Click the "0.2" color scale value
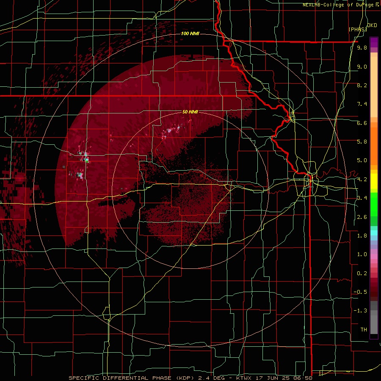 pos(362,273)
